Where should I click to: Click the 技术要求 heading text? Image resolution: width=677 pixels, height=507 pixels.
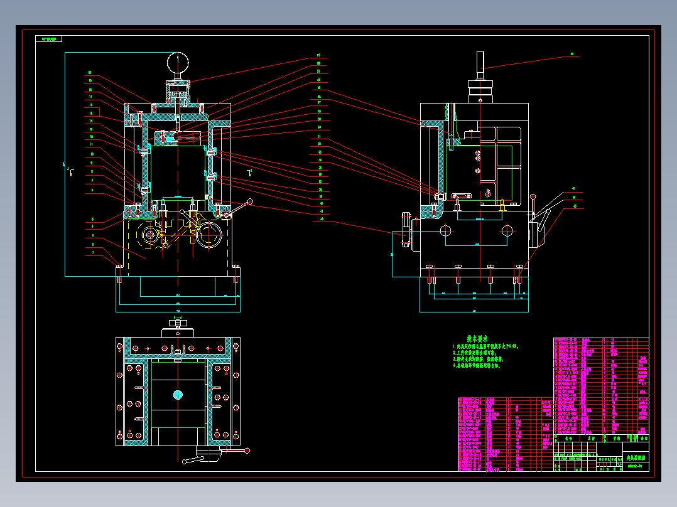(477, 339)
